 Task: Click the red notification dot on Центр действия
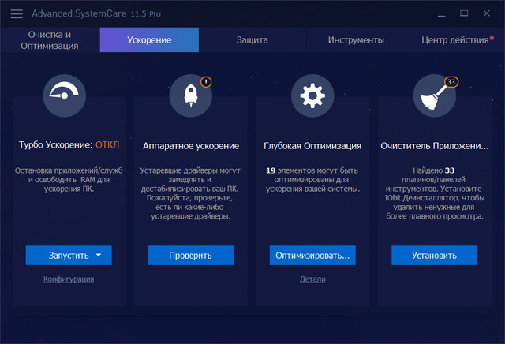(492, 36)
